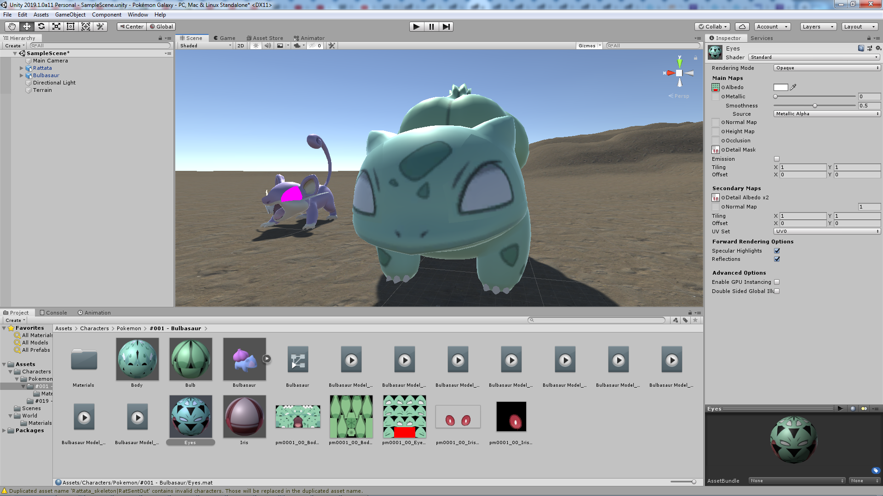This screenshot has height=496, width=883.
Task: Select the Rotate tool
Action: 41,27
